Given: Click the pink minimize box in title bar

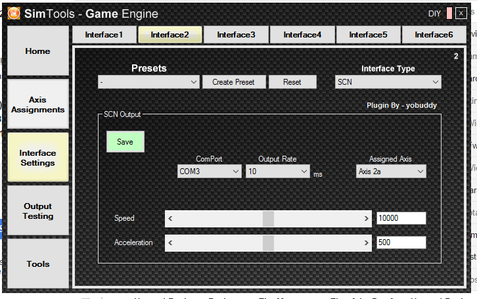Looking at the screenshot, I should click(x=449, y=13).
